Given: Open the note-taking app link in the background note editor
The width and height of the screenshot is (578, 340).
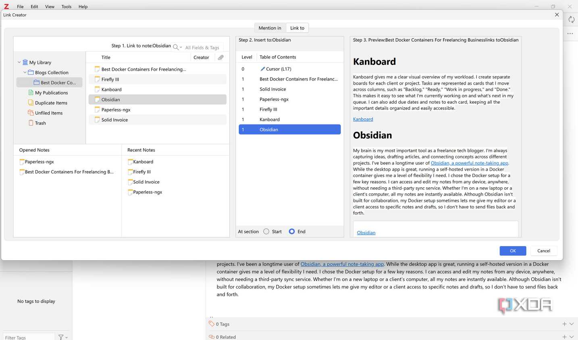Looking at the screenshot, I should [342, 264].
